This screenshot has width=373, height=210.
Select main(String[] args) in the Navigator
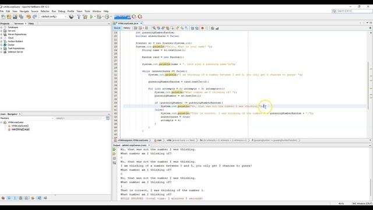click(x=20, y=129)
